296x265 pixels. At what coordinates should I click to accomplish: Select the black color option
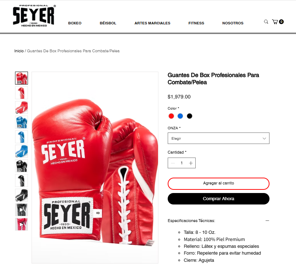pos(190,116)
